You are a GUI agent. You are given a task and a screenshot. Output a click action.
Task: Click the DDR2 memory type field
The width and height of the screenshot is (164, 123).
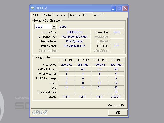pos(91,27)
